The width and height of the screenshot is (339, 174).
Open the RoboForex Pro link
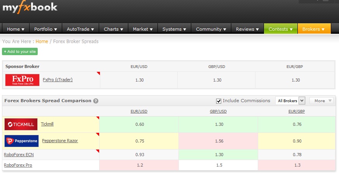[18, 165]
